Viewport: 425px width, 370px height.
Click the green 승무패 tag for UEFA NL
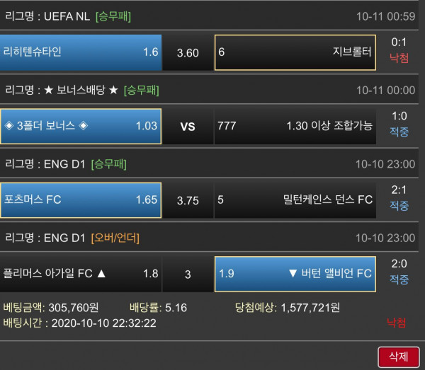click(113, 16)
